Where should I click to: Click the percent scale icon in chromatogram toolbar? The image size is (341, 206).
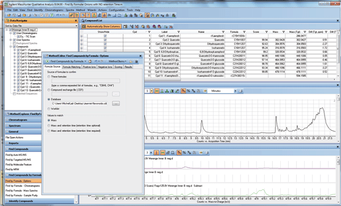tap(188, 91)
